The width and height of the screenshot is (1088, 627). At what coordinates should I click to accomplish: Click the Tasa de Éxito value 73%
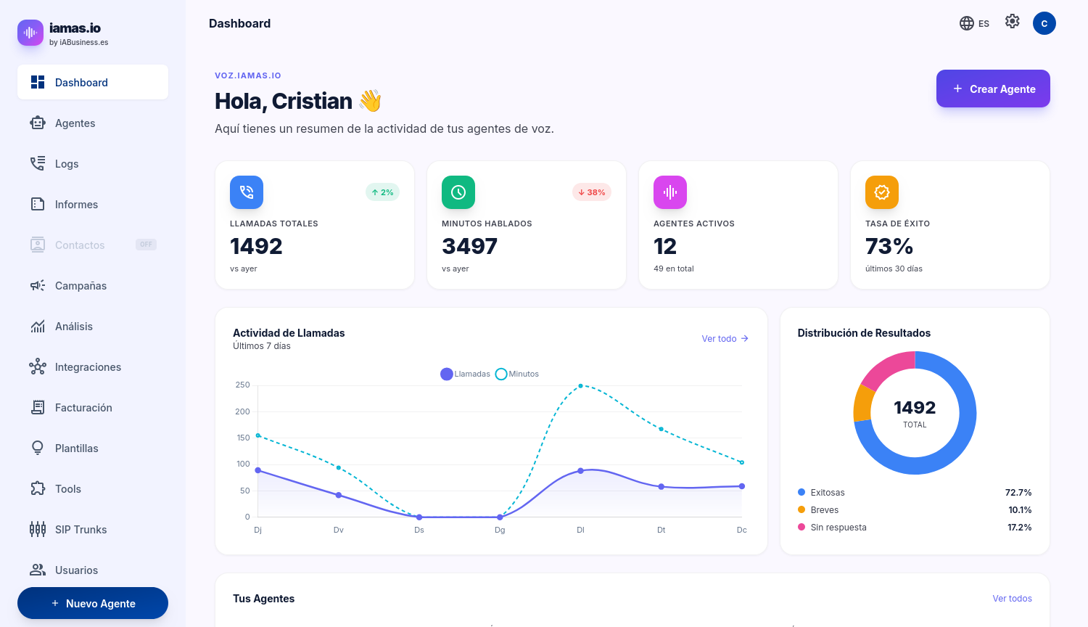(x=889, y=246)
